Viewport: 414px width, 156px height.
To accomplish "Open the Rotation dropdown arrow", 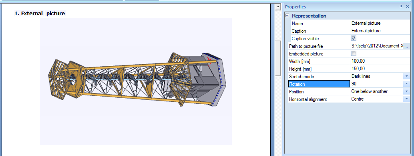I will point(406,84).
